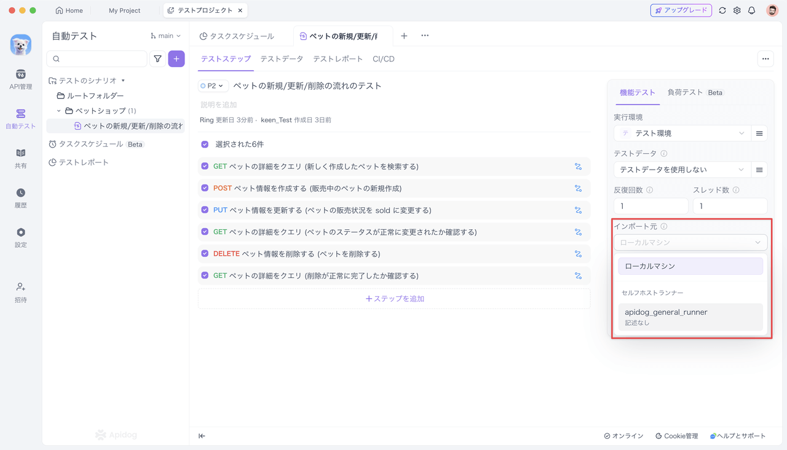Open 自動テスト in the left sidebar
Image resolution: width=787 pixels, height=450 pixels.
[21, 119]
